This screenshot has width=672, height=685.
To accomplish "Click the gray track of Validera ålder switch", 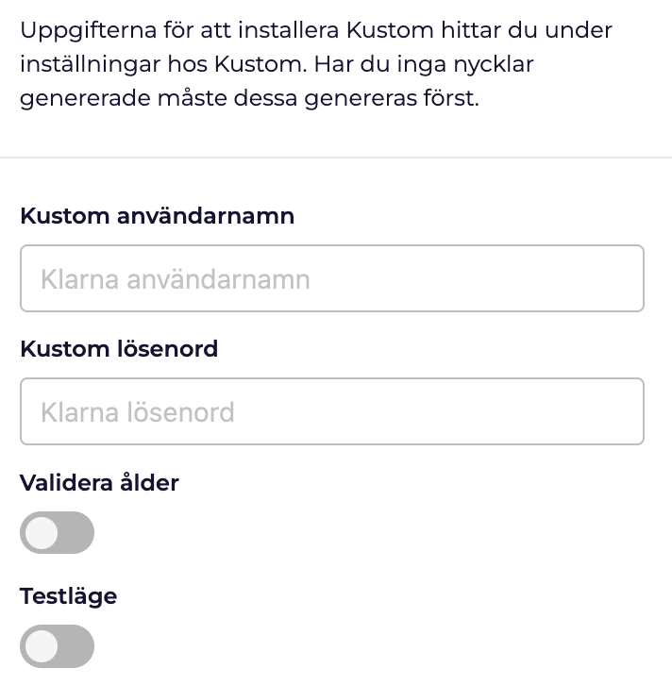I will point(77,533).
